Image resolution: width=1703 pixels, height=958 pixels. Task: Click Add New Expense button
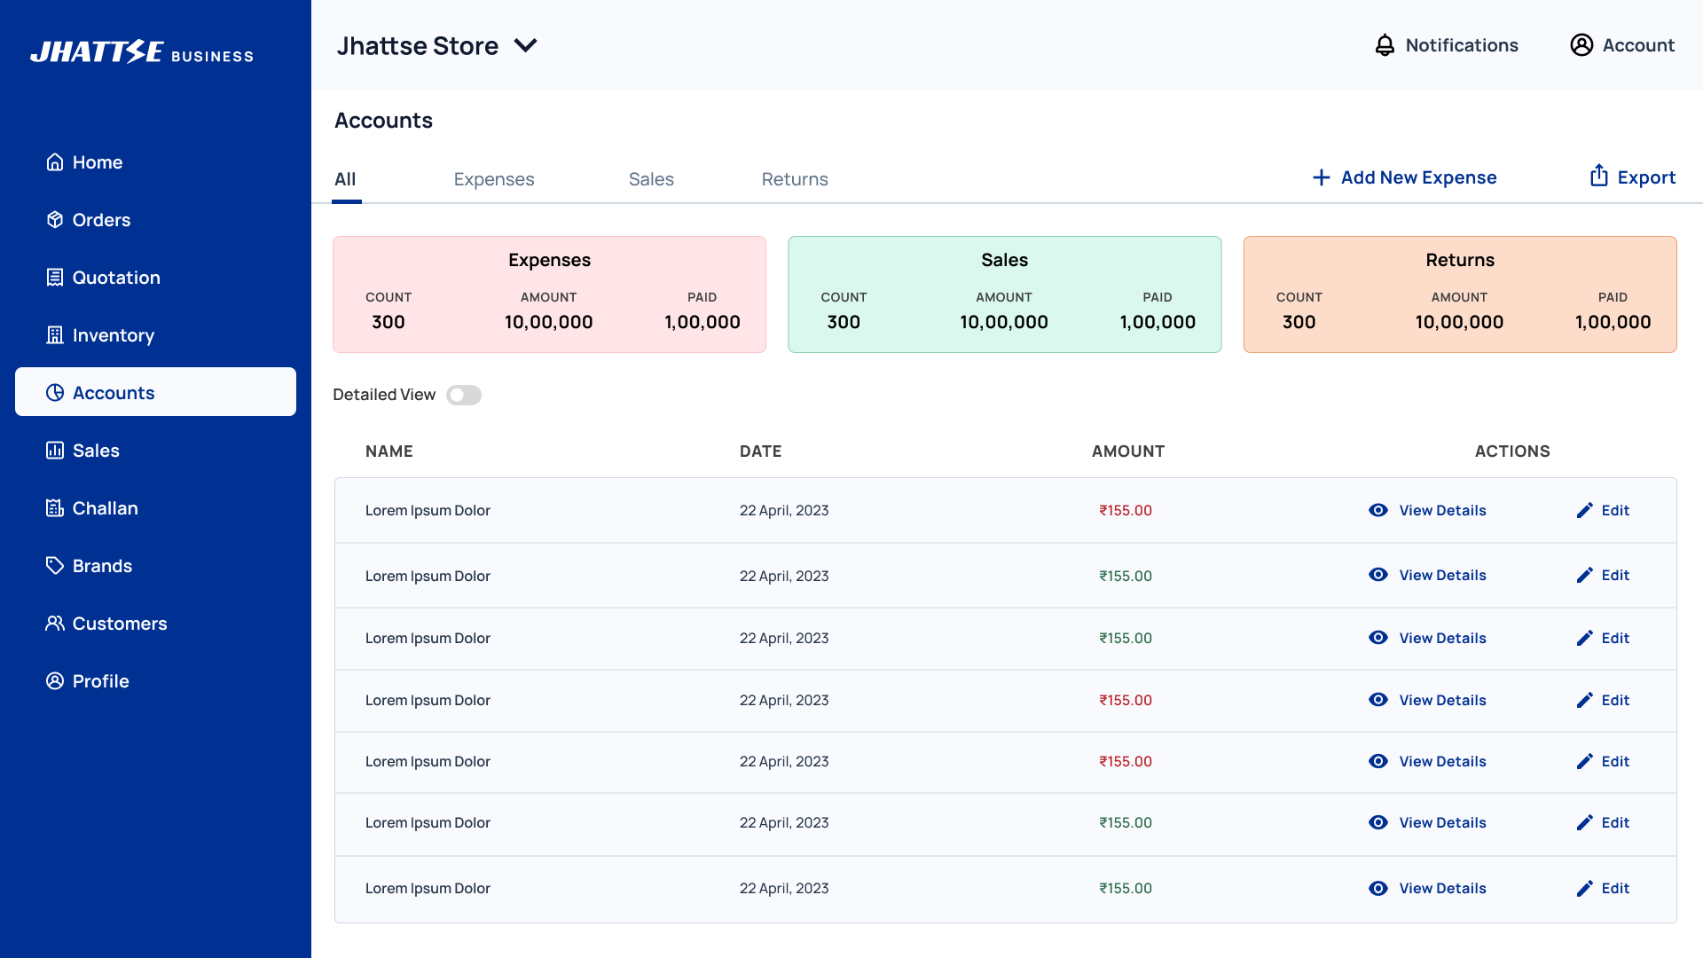coord(1405,177)
